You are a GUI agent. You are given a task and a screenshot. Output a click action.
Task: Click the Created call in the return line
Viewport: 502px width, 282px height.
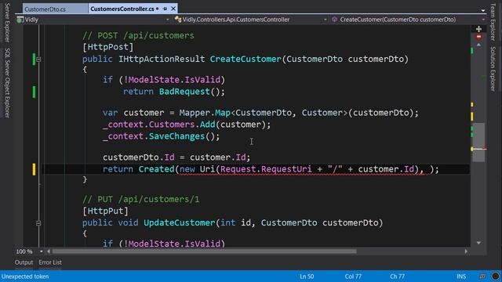click(156, 169)
